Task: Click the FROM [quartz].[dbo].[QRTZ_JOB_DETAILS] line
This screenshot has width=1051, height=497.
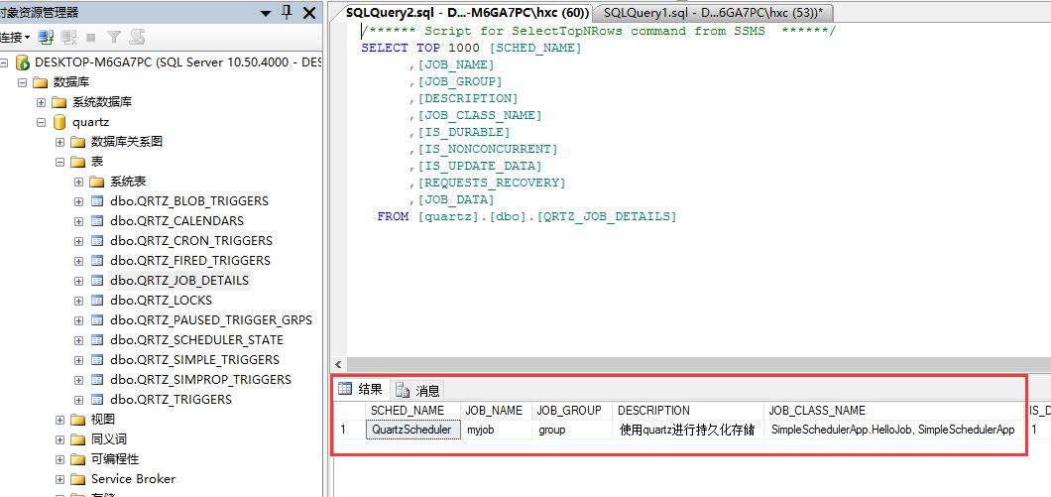Action: click(526, 216)
